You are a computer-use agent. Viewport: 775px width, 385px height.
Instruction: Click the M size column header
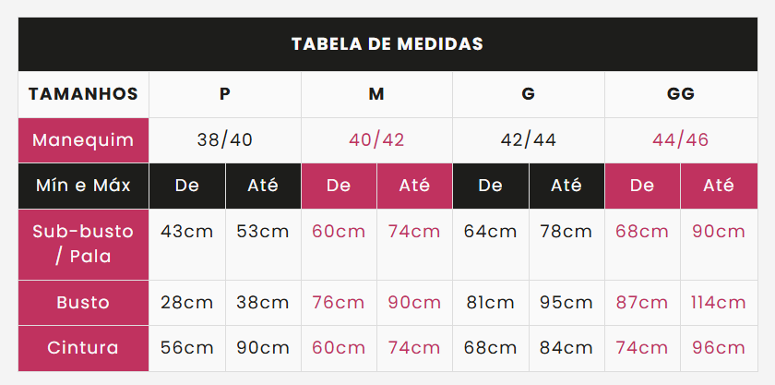click(x=376, y=94)
